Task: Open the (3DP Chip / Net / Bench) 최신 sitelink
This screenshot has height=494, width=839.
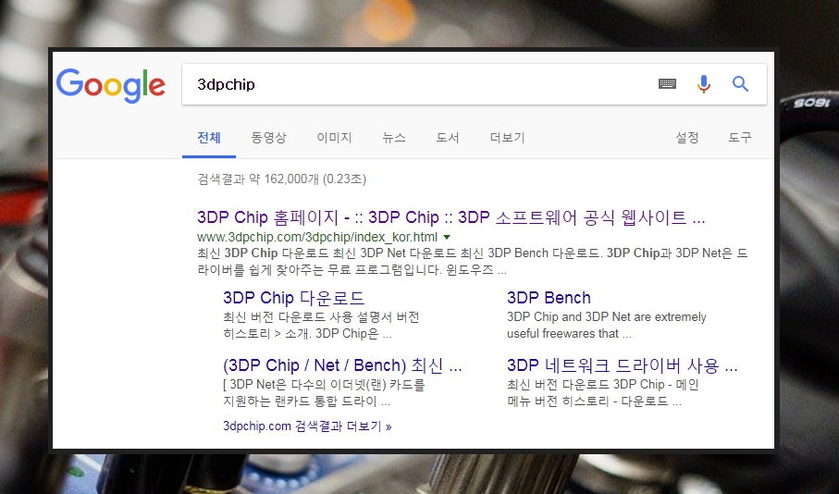Action: tap(342, 365)
